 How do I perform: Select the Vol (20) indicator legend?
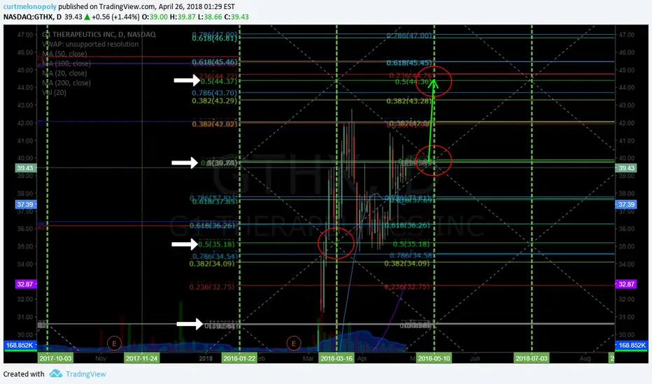click(54, 92)
